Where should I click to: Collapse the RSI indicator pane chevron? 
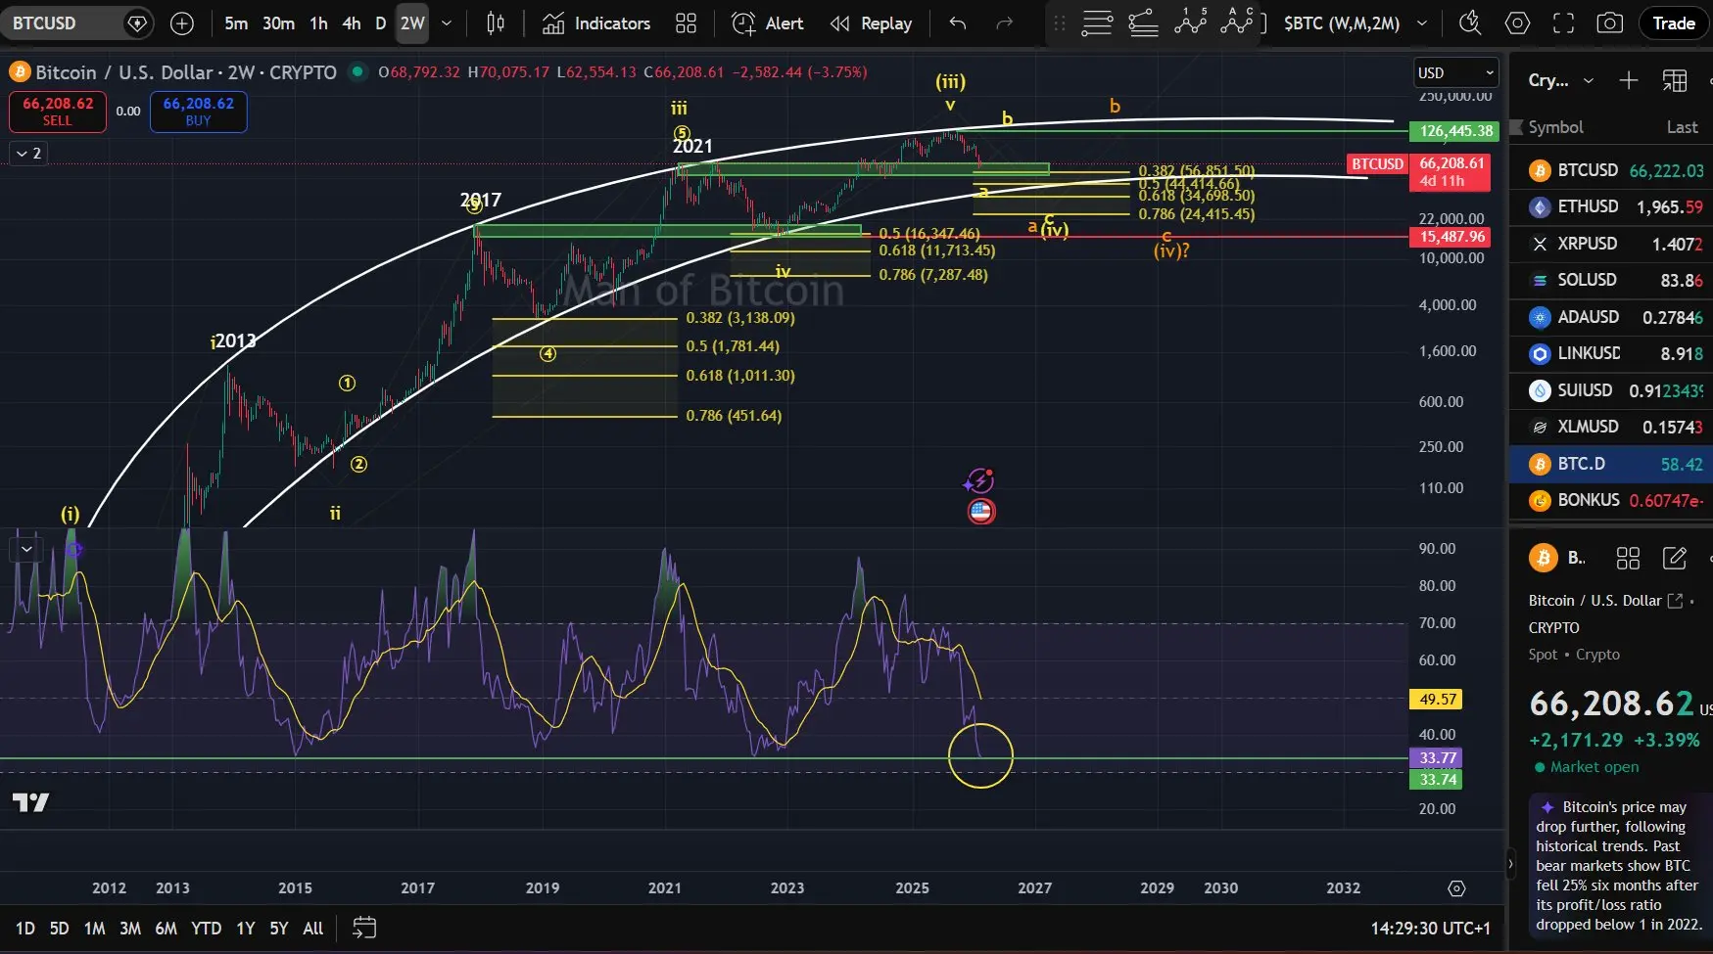(x=26, y=549)
